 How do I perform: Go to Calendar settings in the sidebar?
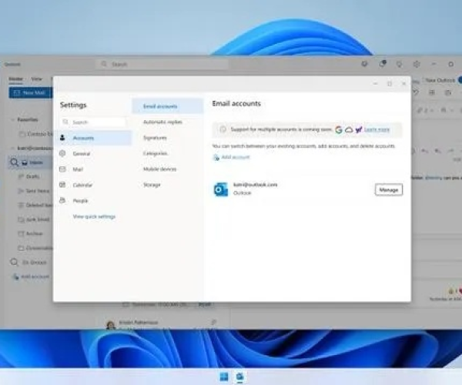point(82,186)
